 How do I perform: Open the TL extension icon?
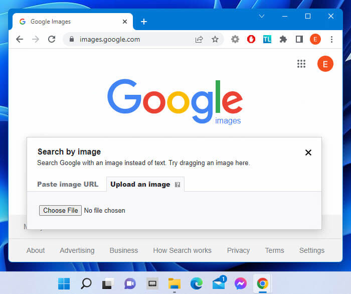pyautogui.click(x=267, y=40)
